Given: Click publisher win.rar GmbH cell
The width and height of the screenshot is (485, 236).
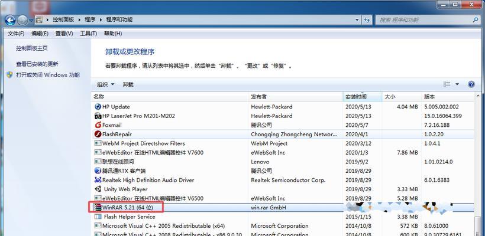Looking at the screenshot, I should coord(269,208).
